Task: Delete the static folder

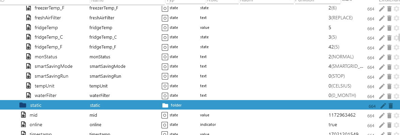Action: [x=390, y=106]
